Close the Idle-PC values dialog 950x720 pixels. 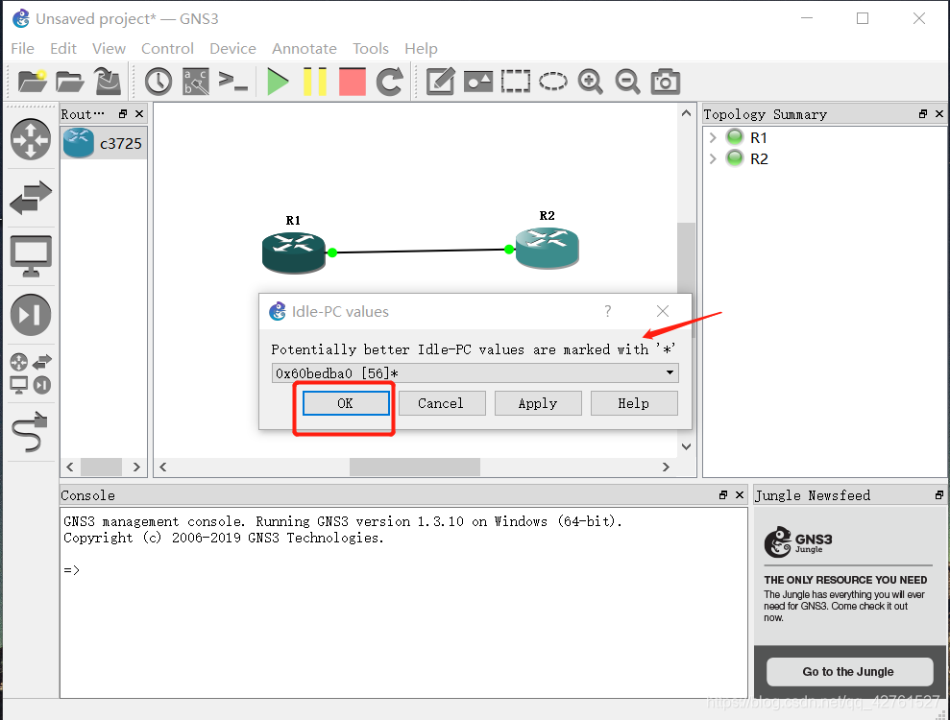(x=663, y=311)
